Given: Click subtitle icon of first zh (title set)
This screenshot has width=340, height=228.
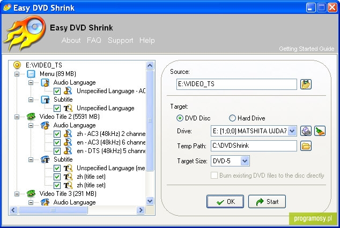Looking at the screenshot, I should pyautogui.click(x=68, y=177).
